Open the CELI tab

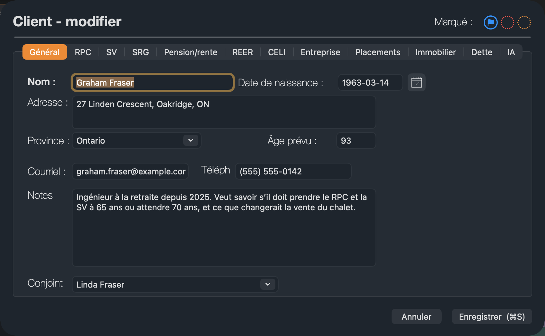tap(277, 52)
